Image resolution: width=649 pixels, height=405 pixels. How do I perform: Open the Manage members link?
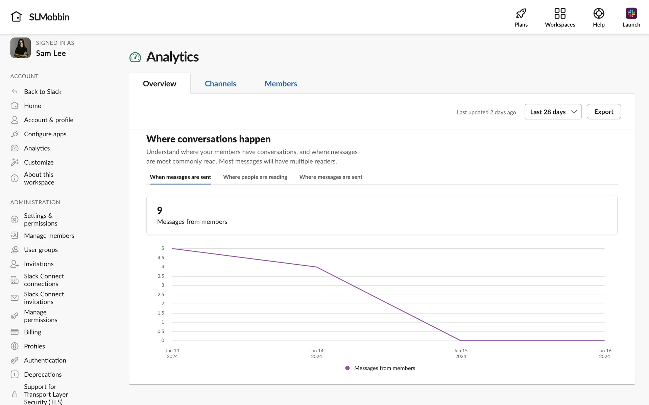point(49,236)
